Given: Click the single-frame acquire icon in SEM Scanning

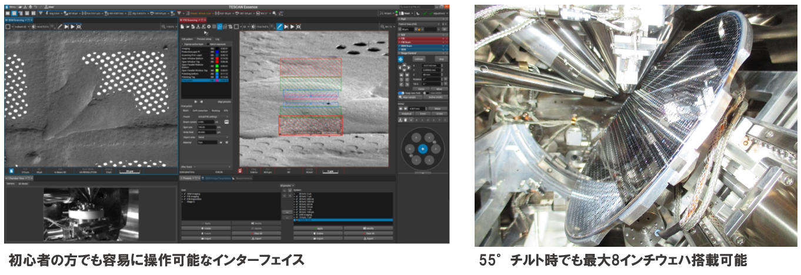Looking at the screenshot, I should click(x=79, y=26).
